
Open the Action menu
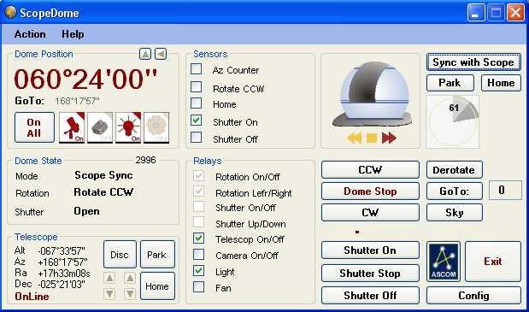pyautogui.click(x=30, y=34)
